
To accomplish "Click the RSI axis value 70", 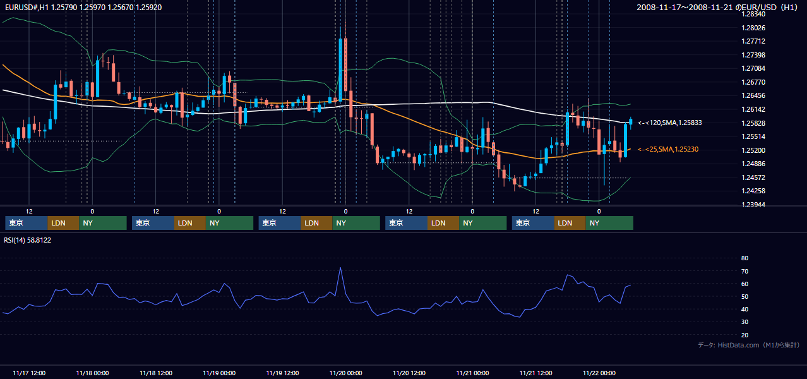I will (x=744, y=272).
